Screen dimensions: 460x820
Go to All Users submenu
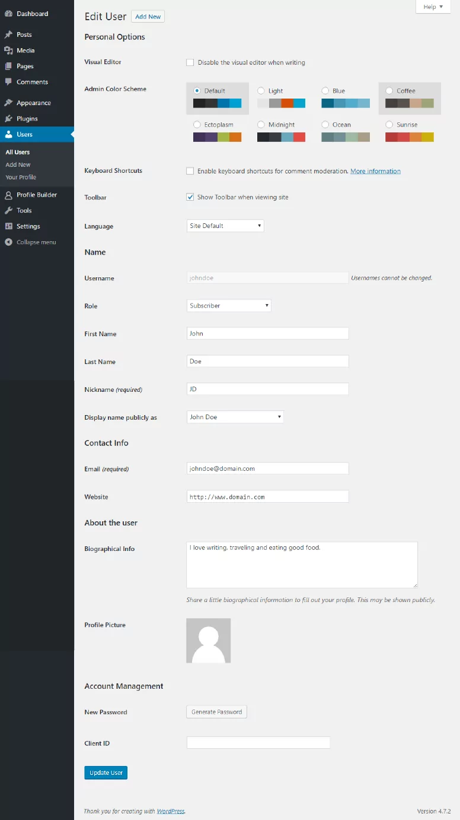(18, 153)
